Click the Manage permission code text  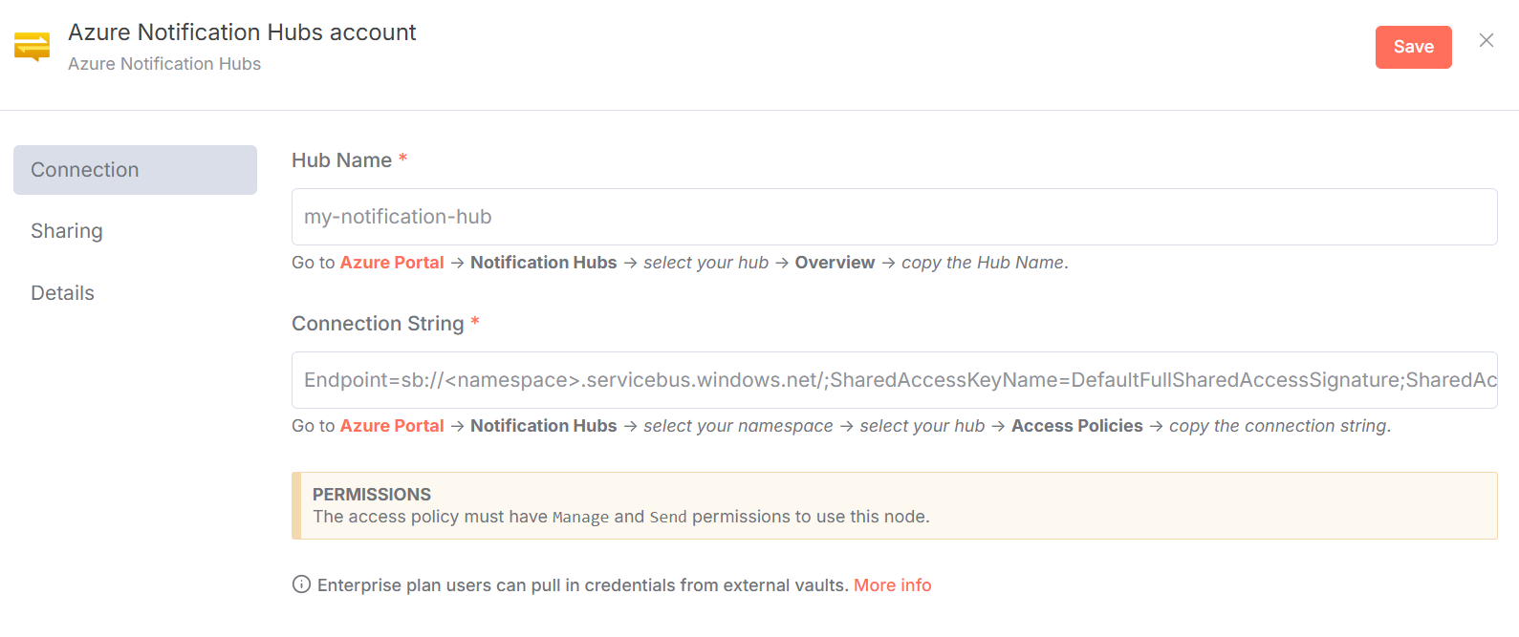pyautogui.click(x=580, y=518)
